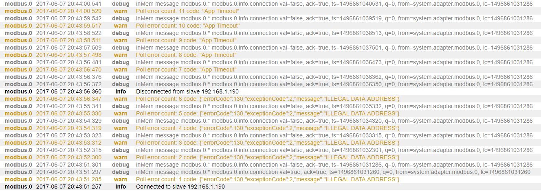This screenshot has height=191, width=541.
Task: Select the debug message with connection val=true
Action: [333, 172]
